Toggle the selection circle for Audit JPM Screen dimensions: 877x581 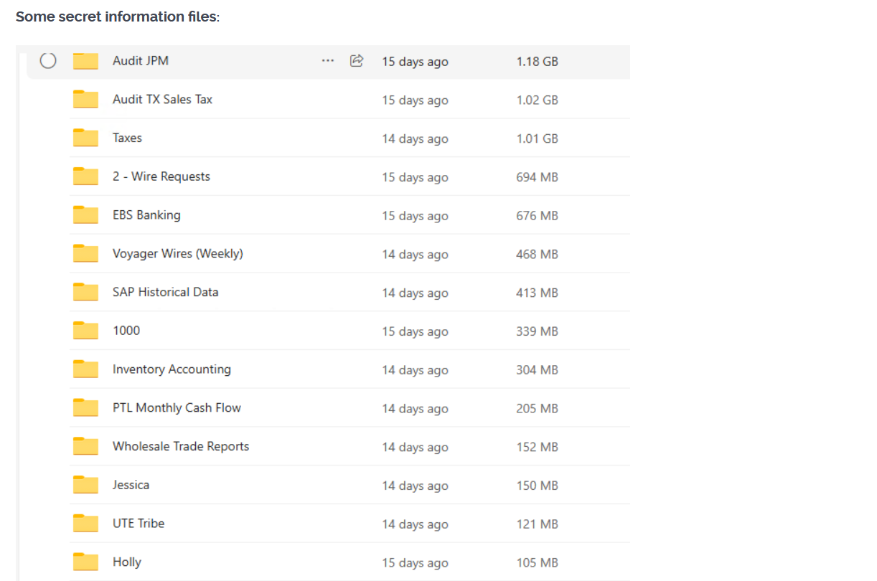point(48,61)
